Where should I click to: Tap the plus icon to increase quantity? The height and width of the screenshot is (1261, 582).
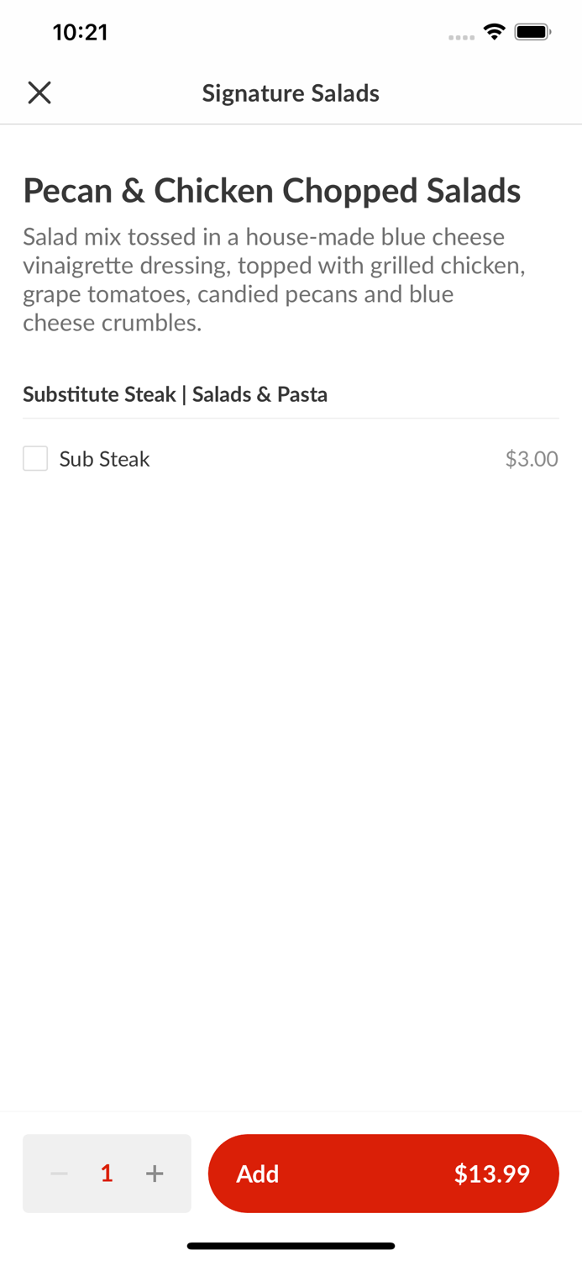pyautogui.click(x=155, y=1173)
